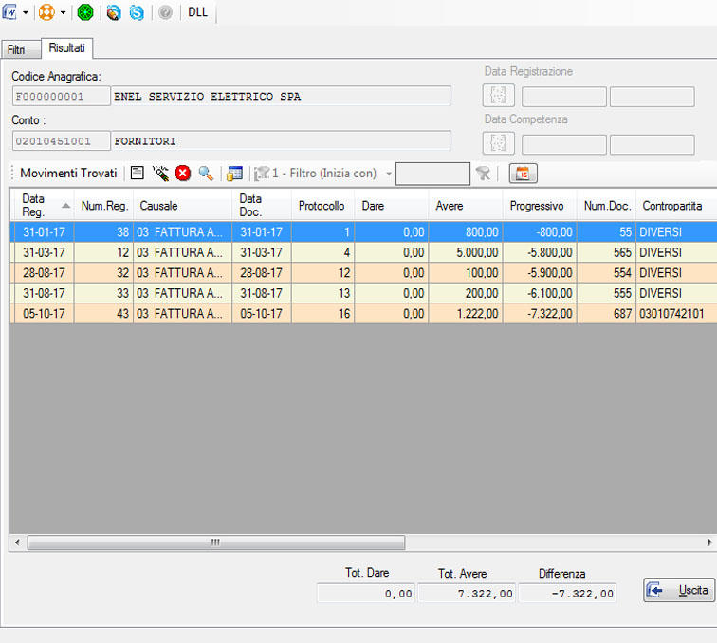The image size is (717, 643).
Task: Click the Data Doc. column header
Action: coord(262,206)
